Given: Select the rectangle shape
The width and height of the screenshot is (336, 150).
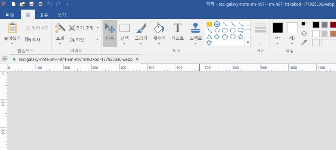Looking at the screenshot, I should point(225,30).
